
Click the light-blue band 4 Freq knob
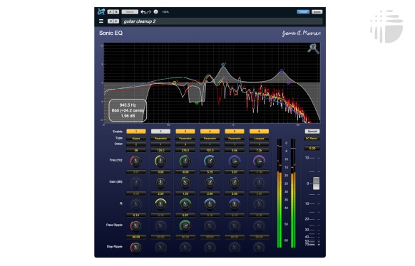click(210, 161)
